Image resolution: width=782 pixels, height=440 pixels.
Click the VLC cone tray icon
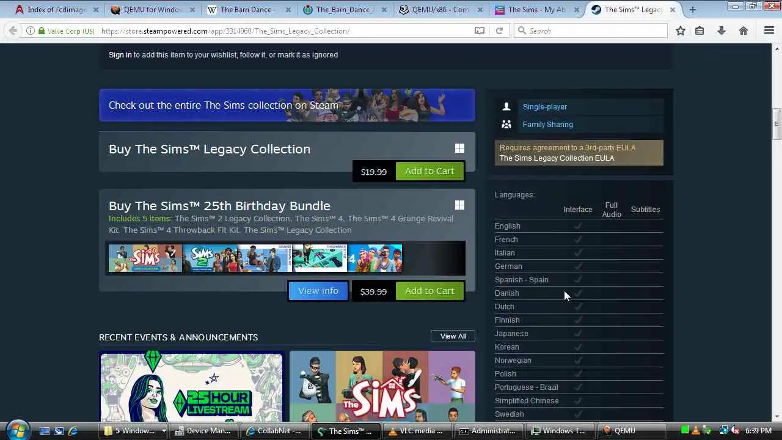coord(695,431)
